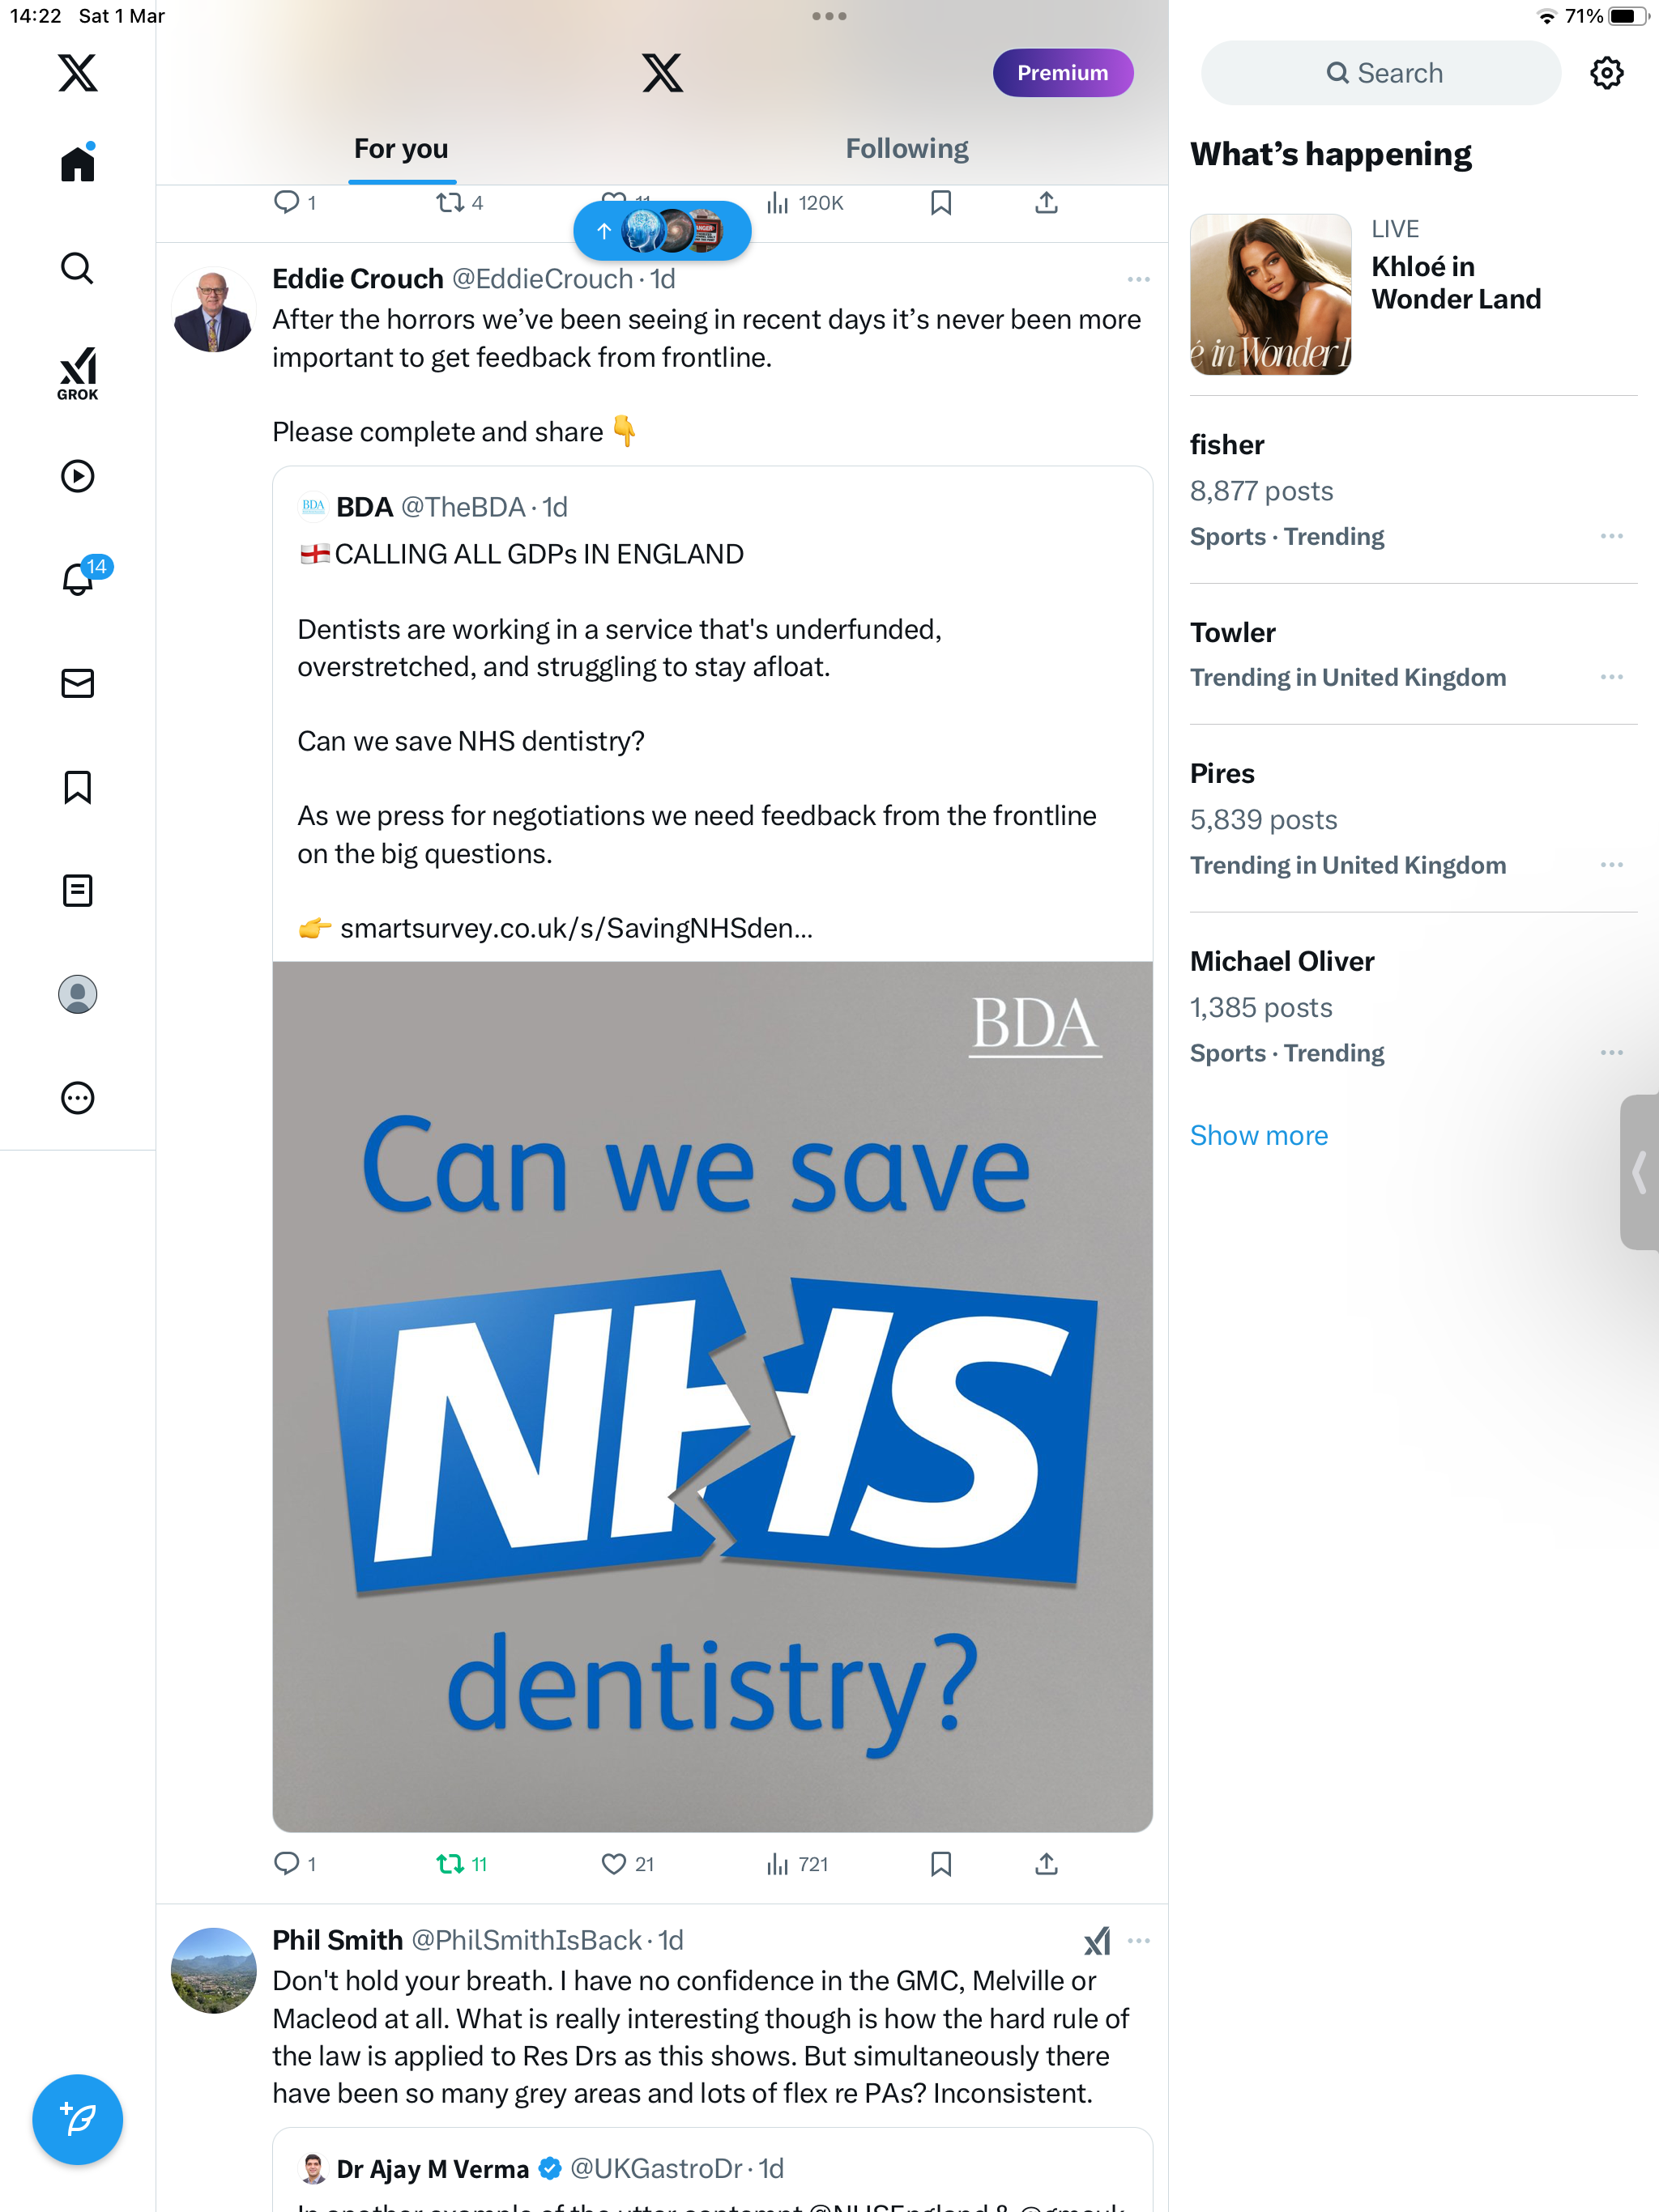This screenshot has height=2212, width=1659.
Task: Reply to Eddie Crouch's post
Action: coord(294,1863)
